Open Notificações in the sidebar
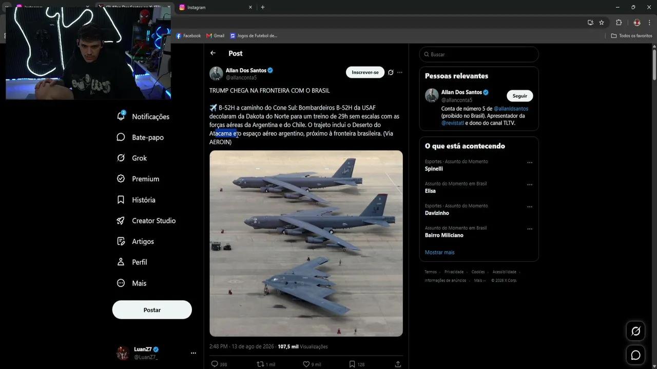657x369 pixels. coord(143,116)
